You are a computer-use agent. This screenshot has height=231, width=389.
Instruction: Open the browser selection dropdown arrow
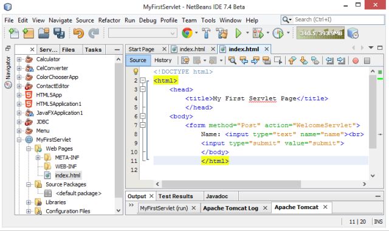click(x=196, y=33)
